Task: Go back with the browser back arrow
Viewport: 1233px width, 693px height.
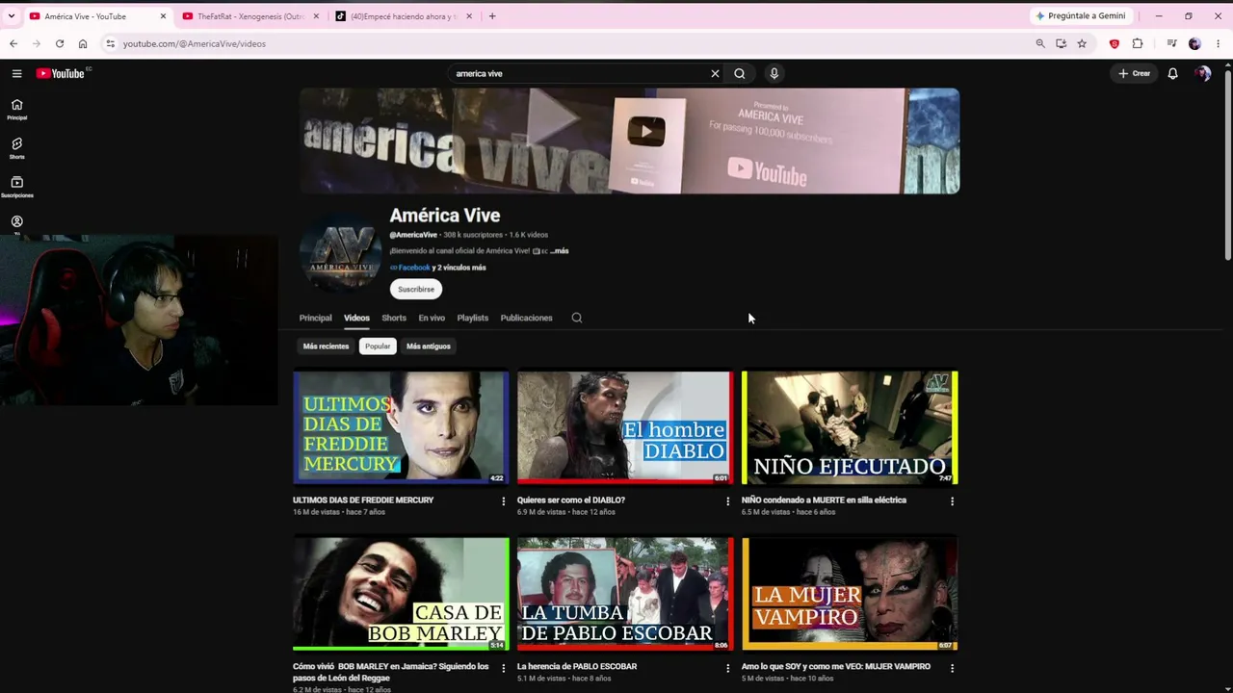Action: (13, 43)
